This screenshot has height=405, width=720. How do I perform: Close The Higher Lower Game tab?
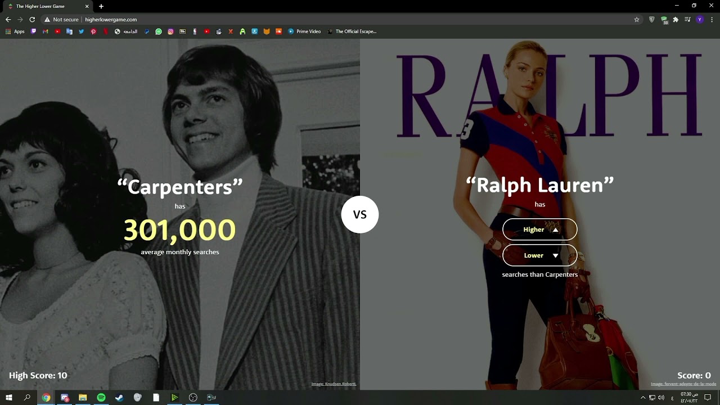coord(87,6)
